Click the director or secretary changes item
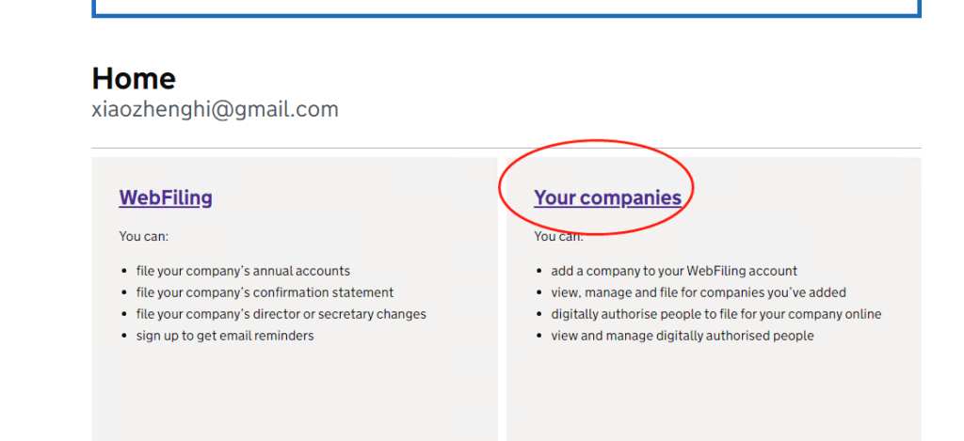Screen dimensions: 964x441 [281, 314]
